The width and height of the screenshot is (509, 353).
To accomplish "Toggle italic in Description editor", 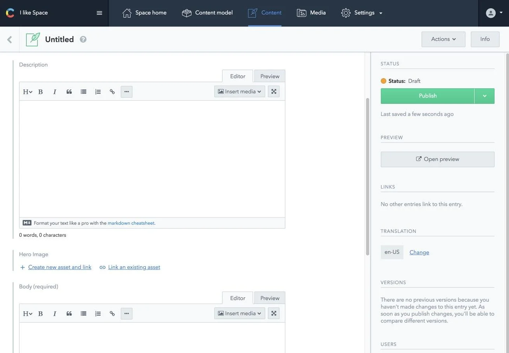I will click(55, 92).
